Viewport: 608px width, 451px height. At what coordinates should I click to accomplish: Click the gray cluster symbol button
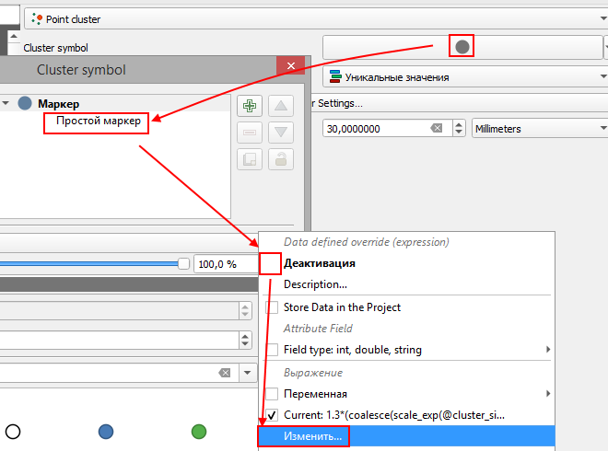point(462,46)
